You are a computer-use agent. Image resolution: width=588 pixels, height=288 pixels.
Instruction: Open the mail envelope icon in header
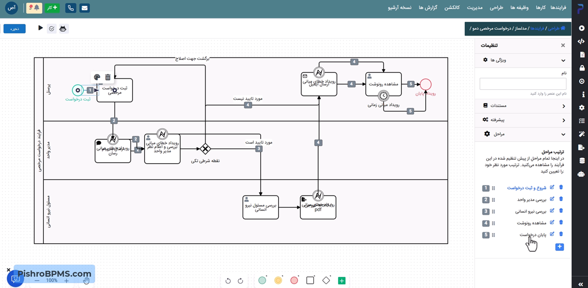pos(84,8)
